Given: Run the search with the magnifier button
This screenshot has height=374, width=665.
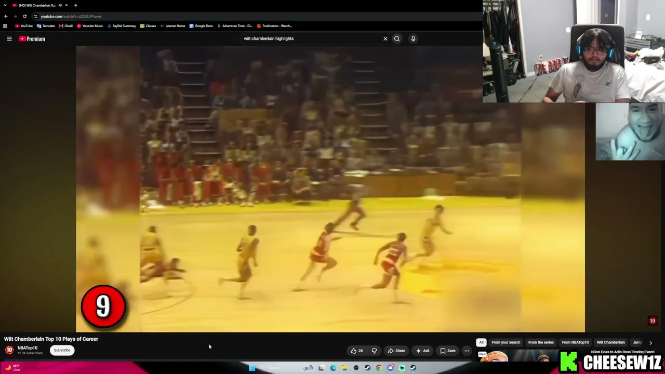Looking at the screenshot, I should pyautogui.click(x=397, y=38).
